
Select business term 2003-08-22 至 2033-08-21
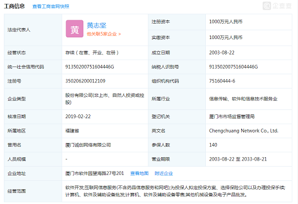coord(238,159)
